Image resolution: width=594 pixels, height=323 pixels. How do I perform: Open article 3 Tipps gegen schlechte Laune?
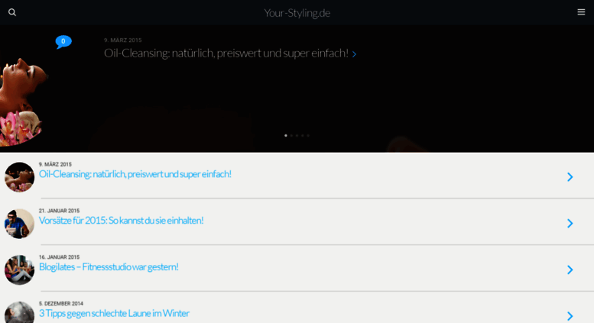114,314
